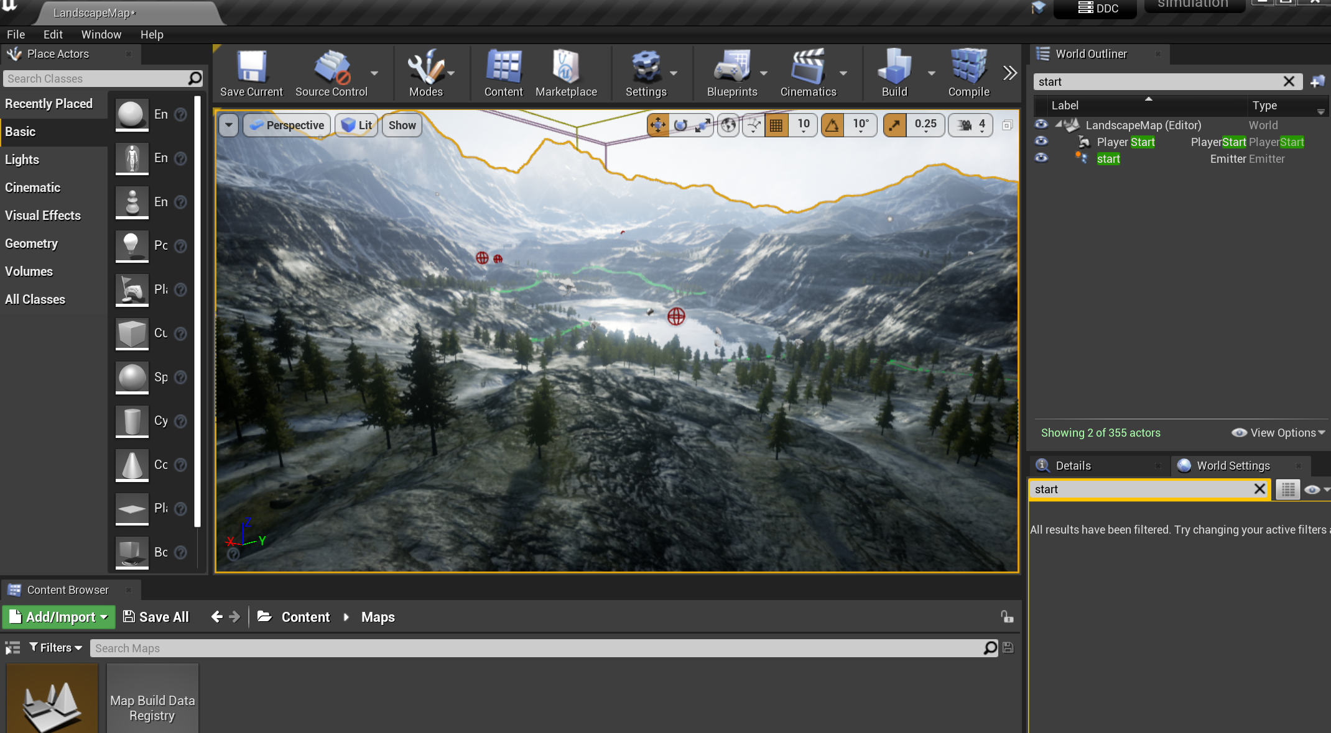Toggle grid snapping in the viewport
Screen dimensions: 1331x733
776,125
